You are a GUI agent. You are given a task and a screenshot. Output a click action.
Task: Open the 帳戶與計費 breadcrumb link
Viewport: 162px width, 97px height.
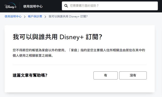click(35, 16)
